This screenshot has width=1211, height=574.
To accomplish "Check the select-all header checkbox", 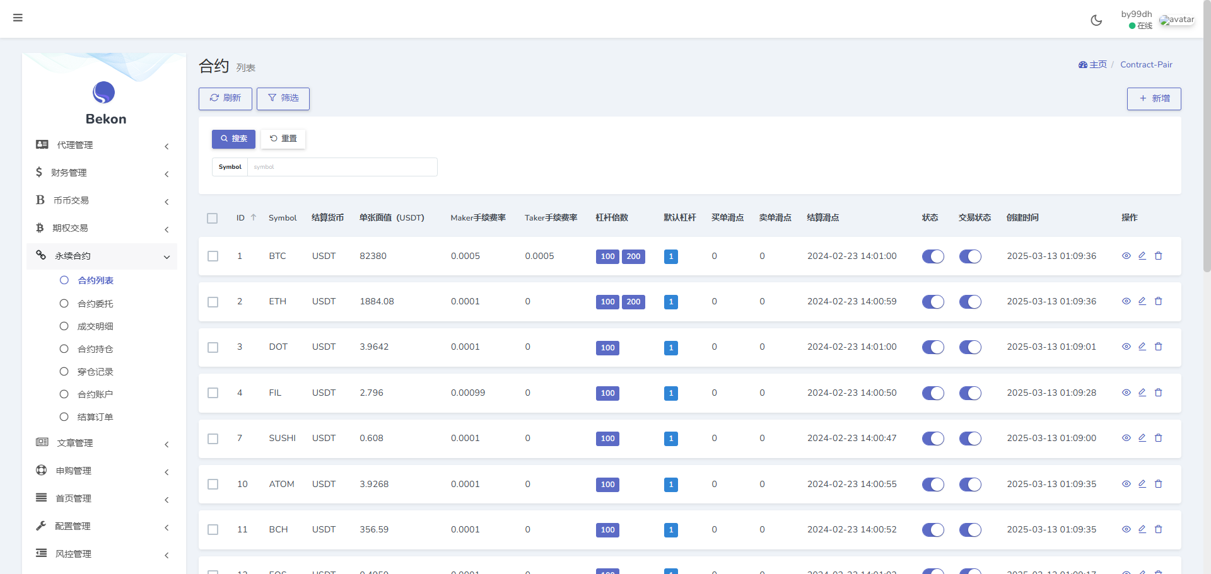I will 213,218.
